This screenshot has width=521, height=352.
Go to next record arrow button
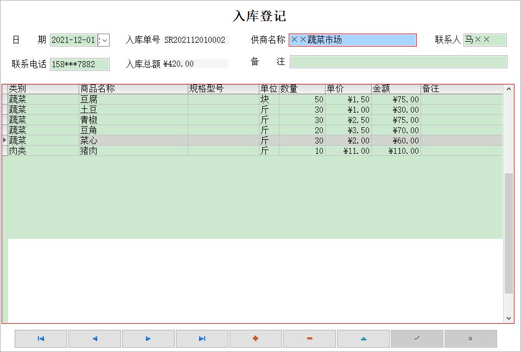click(x=148, y=338)
